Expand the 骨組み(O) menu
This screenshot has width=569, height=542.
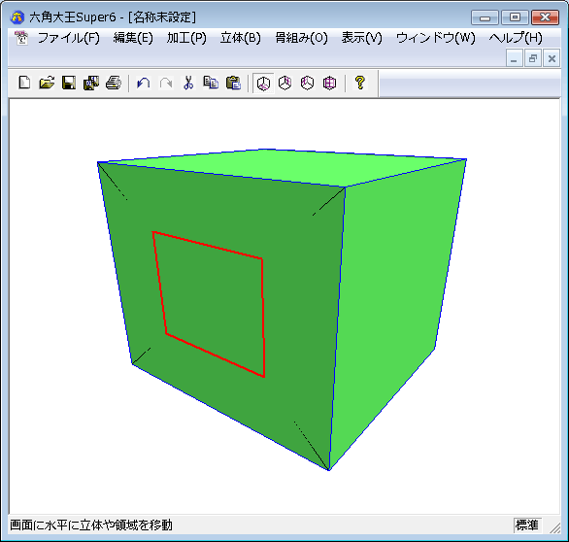301,38
